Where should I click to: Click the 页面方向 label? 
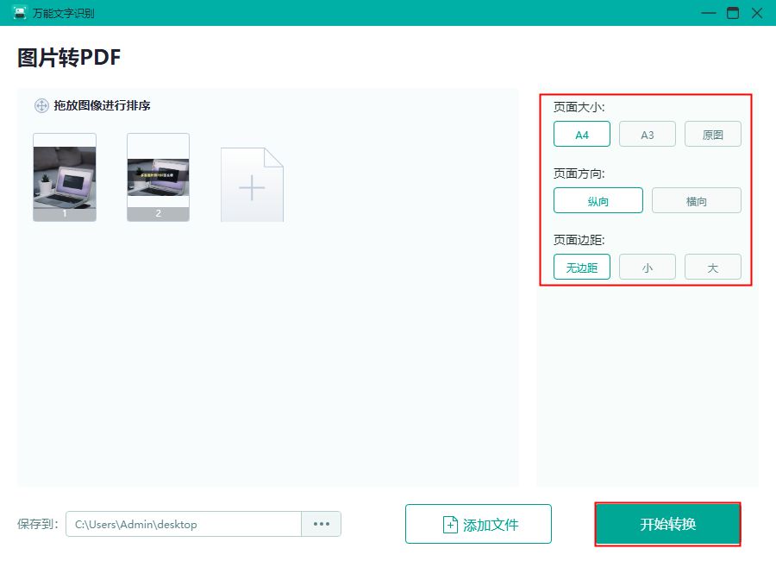(x=579, y=173)
